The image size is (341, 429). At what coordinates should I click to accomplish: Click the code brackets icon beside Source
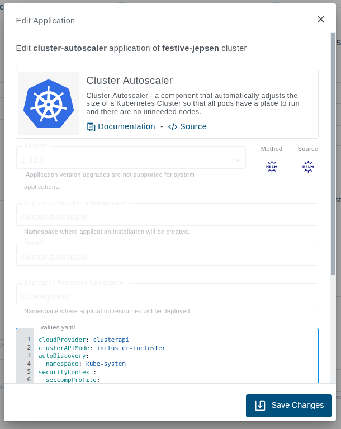pyautogui.click(x=173, y=127)
